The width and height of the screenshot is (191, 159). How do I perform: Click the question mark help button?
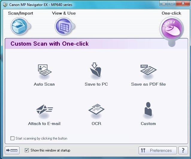tap(183, 150)
